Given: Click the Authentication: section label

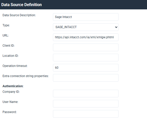Looking at the screenshot, I should [x=13, y=86].
